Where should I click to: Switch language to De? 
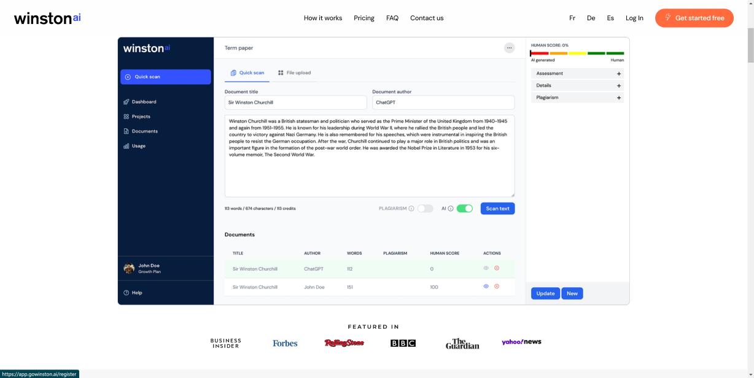coord(591,18)
